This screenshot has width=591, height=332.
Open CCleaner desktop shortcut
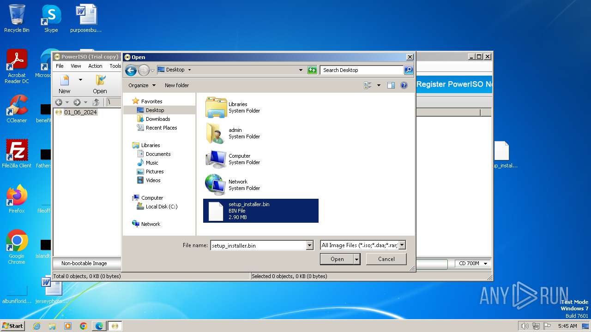17,109
